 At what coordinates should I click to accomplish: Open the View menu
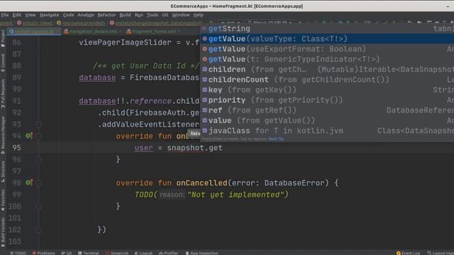(30, 15)
